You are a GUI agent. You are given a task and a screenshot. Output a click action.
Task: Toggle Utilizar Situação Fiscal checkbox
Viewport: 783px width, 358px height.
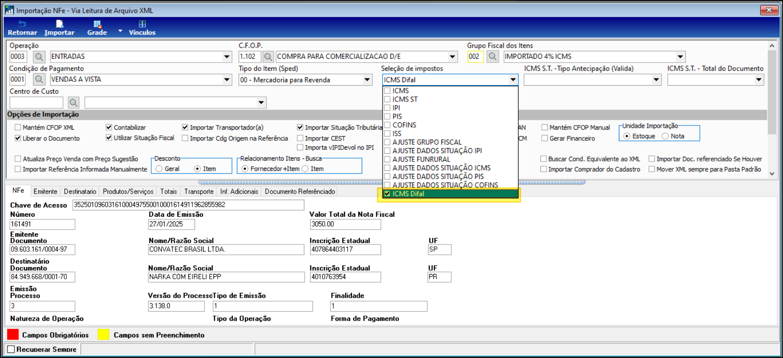(109, 137)
